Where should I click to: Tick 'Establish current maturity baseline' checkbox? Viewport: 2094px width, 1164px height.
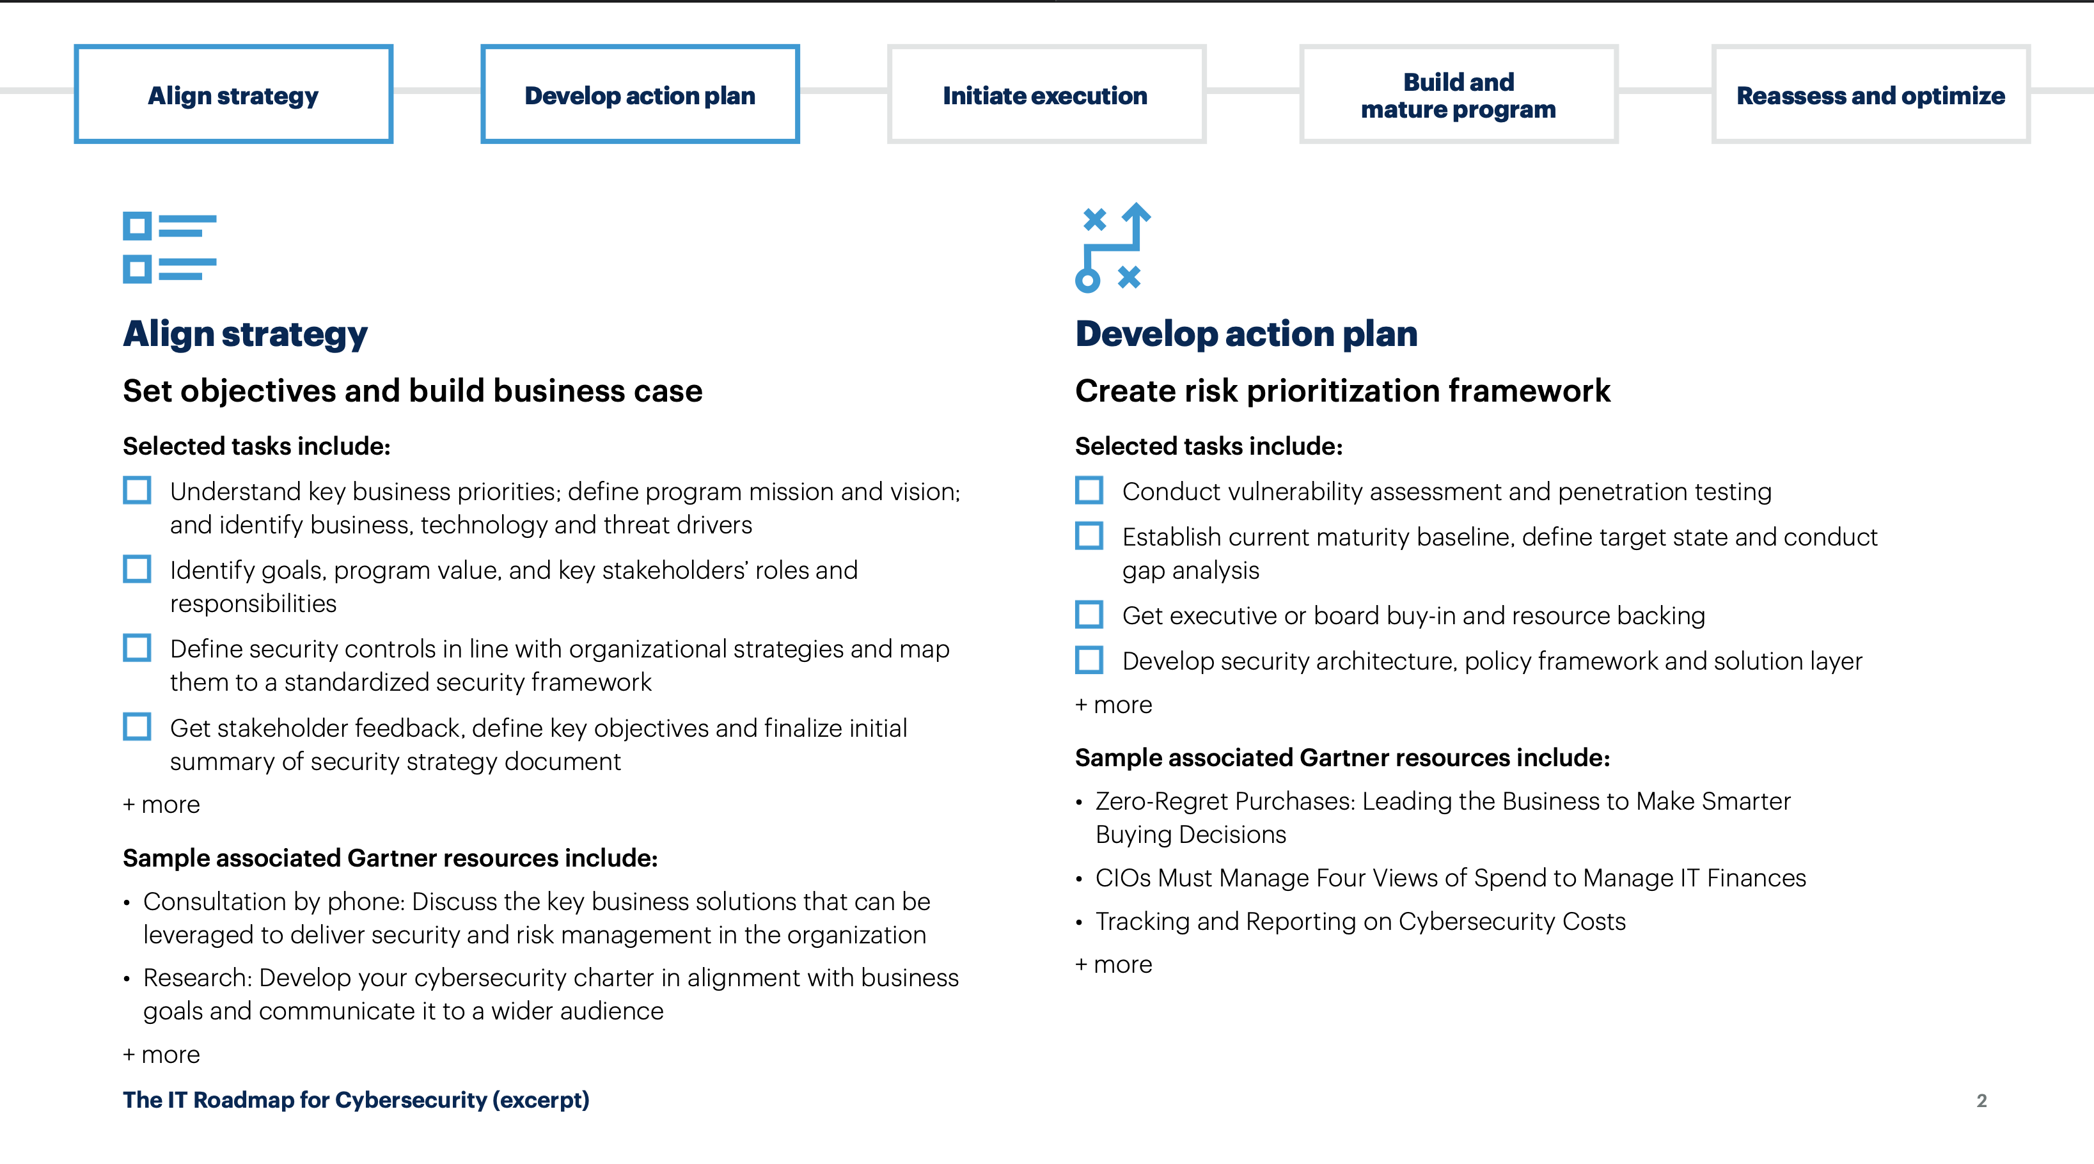(1089, 536)
